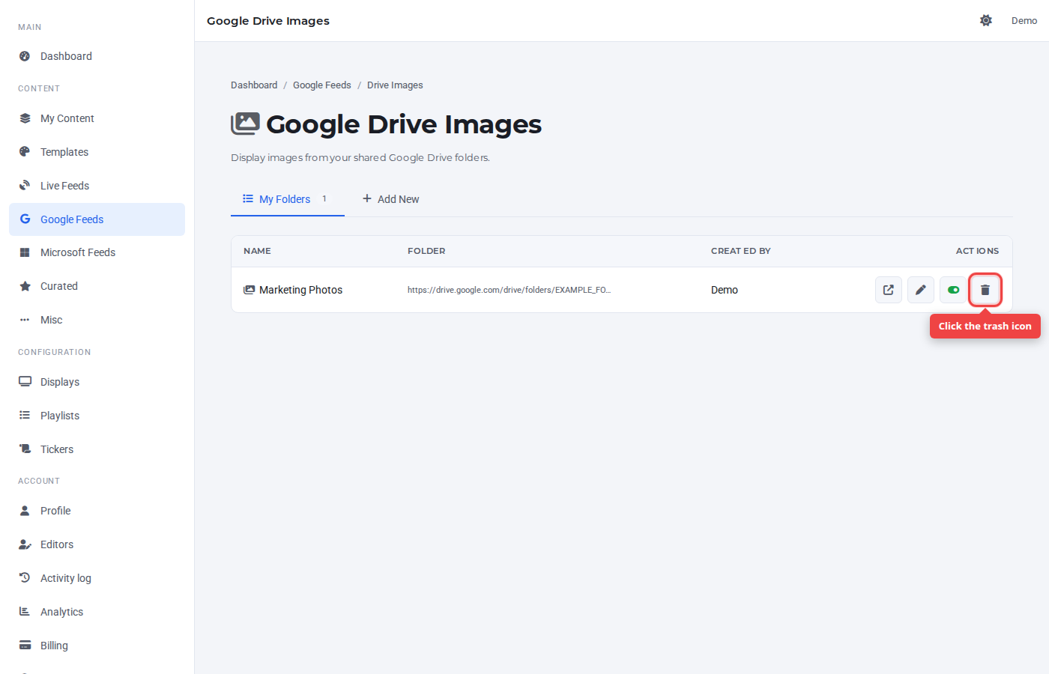Click the Dashboard gauge icon in sidebar

coord(25,56)
